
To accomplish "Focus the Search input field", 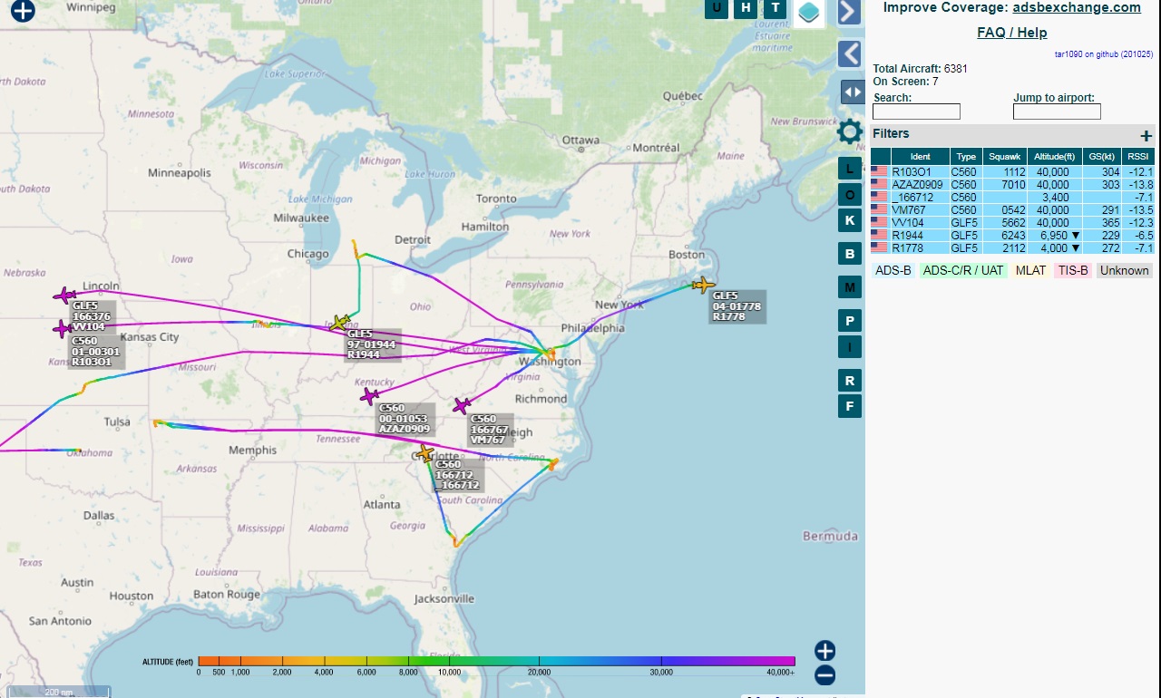I will [916, 111].
